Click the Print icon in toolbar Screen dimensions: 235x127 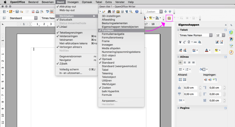click(x=37, y=11)
